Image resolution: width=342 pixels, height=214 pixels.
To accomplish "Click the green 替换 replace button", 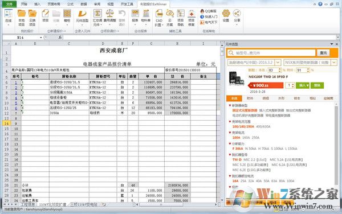I will pos(317,85).
